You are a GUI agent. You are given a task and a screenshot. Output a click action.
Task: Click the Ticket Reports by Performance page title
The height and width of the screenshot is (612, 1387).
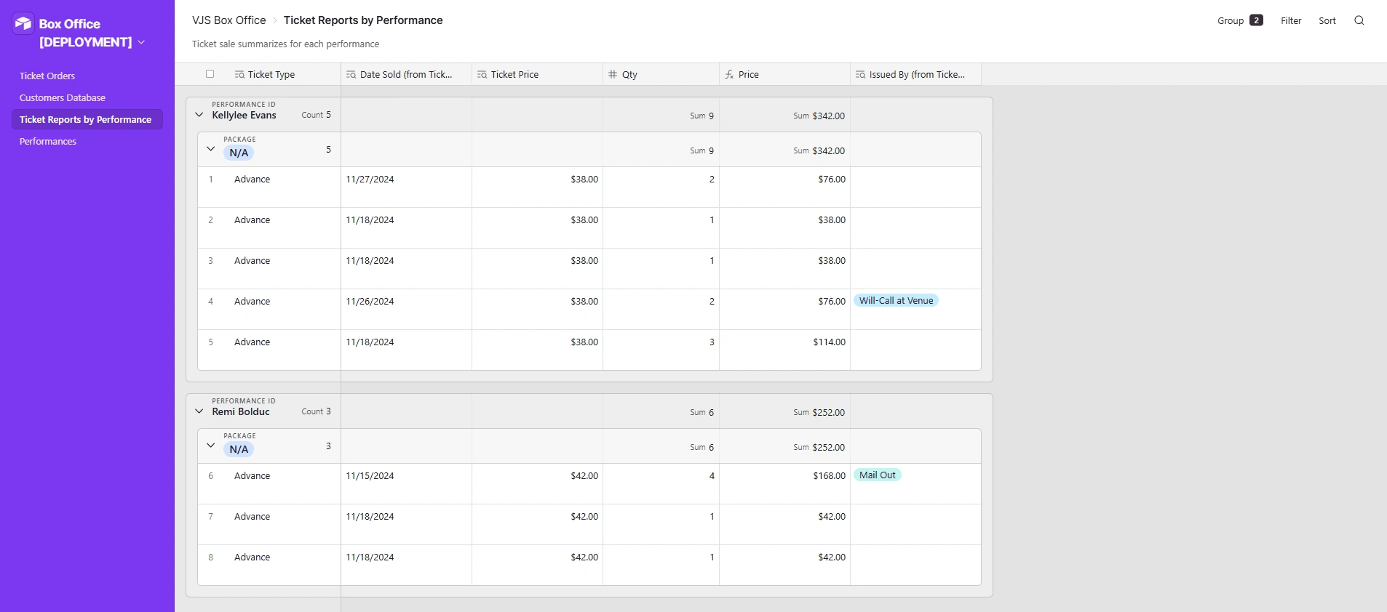point(363,20)
